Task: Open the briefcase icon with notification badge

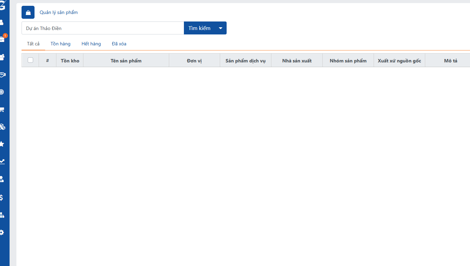Action: (x=2, y=39)
